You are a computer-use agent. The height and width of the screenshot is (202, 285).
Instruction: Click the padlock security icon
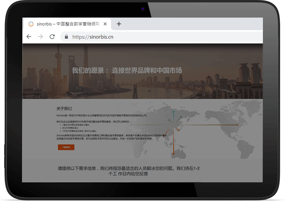click(66, 37)
